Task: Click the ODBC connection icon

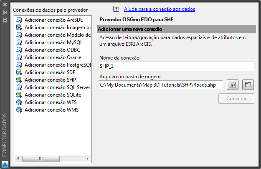Action: click(19, 50)
